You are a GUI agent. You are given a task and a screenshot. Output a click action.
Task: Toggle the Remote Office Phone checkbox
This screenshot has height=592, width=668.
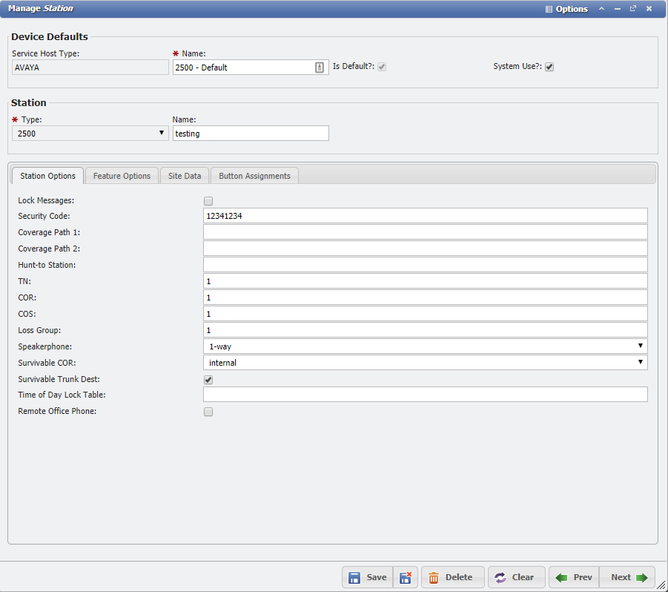208,411
